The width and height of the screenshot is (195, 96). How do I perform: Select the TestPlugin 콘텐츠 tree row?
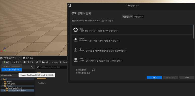[x=17, y=88]
